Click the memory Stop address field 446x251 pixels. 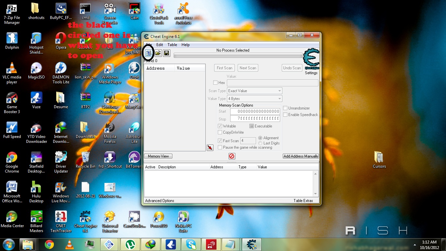tap(255, 119)
